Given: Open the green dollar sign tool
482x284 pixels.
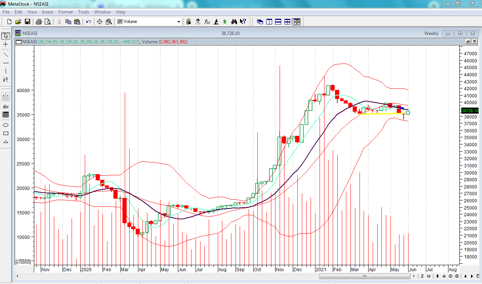Looking at the screenshot, I should pos(225,21).
